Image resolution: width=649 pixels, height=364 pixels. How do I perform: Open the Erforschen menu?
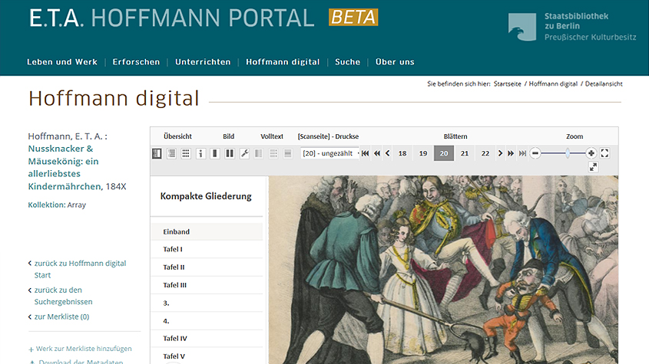(136, 62)
